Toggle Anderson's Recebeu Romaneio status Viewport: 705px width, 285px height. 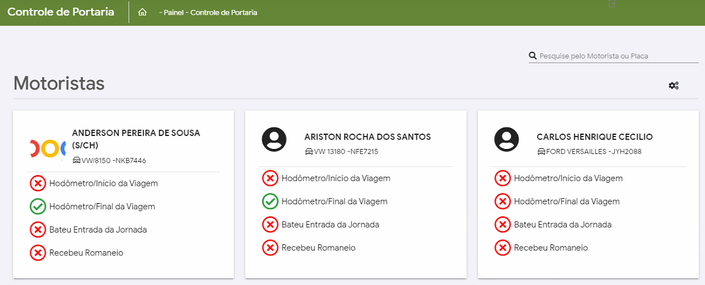point(38,252)
